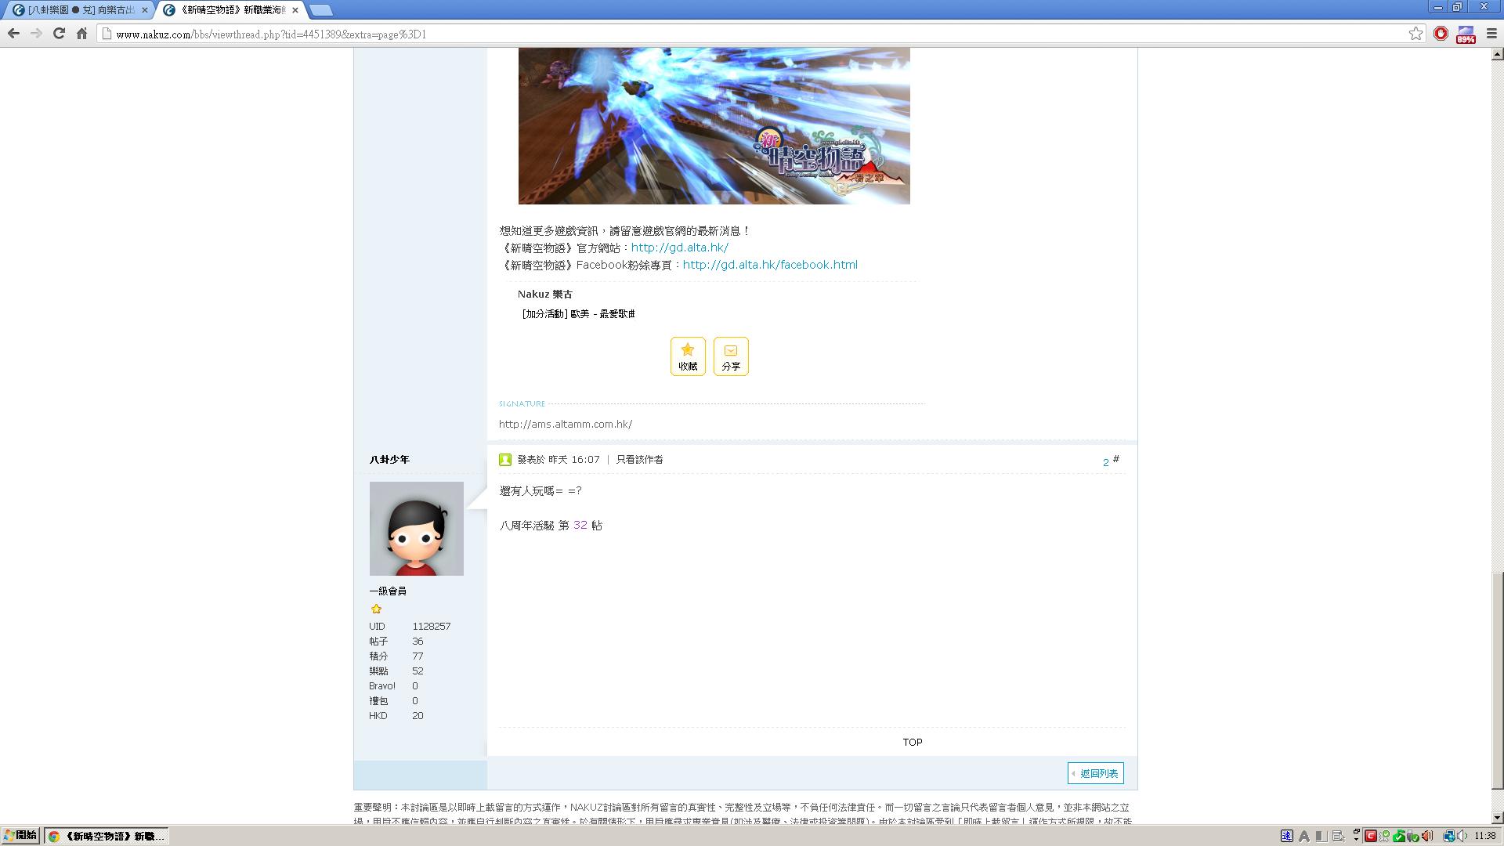Screen dimensions: 1504x846
Task: Open the gd.alta.hk official site link
Action: [x=679, y=248]
